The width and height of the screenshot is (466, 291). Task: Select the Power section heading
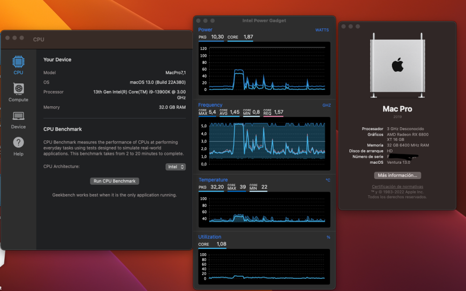(x=205, y=30)
